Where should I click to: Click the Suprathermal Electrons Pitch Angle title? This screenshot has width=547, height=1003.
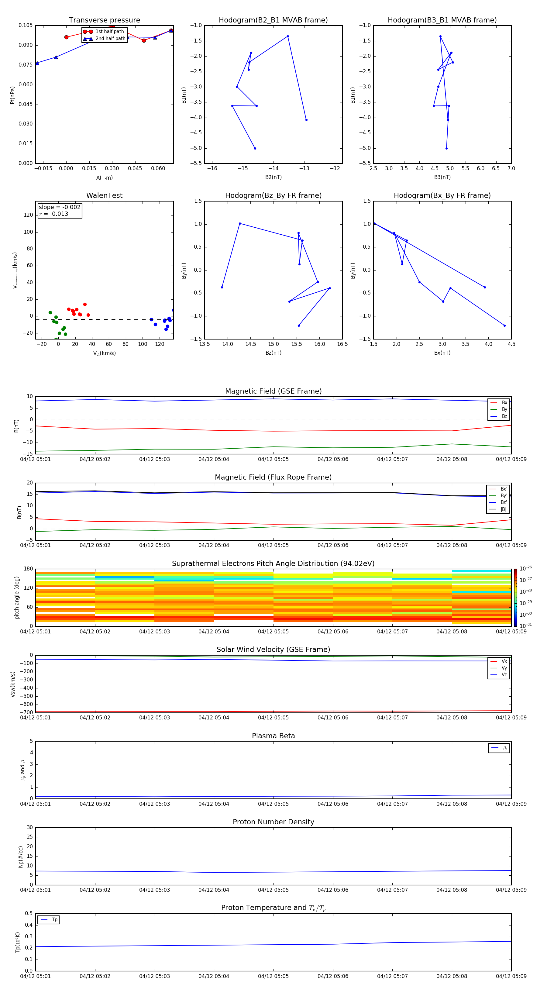pos(273,564)
